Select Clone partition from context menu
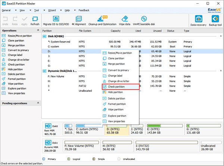This screenshot has width=224, height=166. (x=120, y=58)
